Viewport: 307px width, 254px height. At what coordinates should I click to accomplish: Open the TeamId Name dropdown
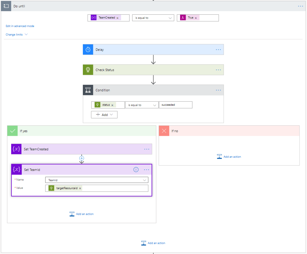96,180
